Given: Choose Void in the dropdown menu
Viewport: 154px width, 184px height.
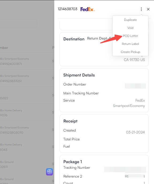Looking at the screenshot, I should pyautogui.click(x=130, y=28).
